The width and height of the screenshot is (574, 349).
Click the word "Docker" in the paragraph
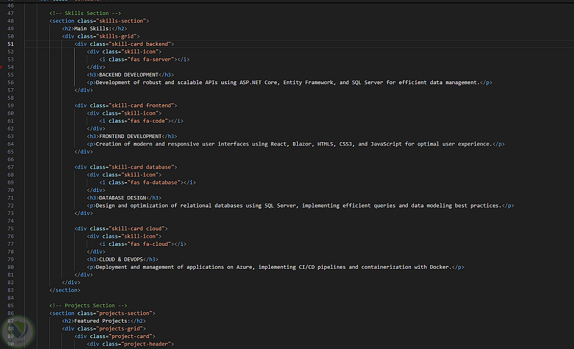440,267
